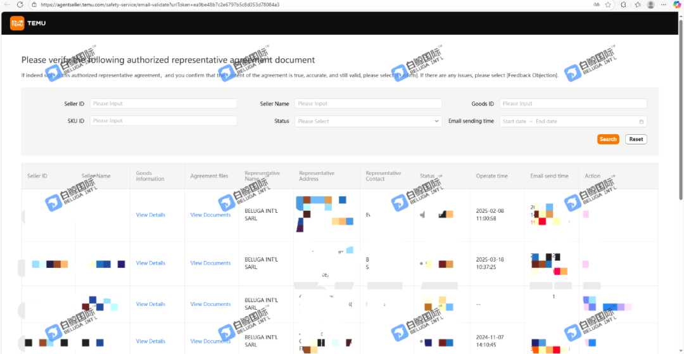This screenshot has width=684, height=354.
Task: Select operate time 2025-03-18 10:37:25 cell
Action: pyautogui.click(x=490, y=263)
